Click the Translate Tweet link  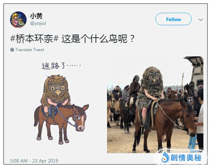(30, 50)
